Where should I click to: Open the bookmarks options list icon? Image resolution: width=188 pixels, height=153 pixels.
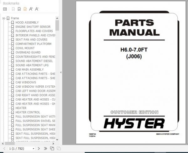[x=5, y=9]
